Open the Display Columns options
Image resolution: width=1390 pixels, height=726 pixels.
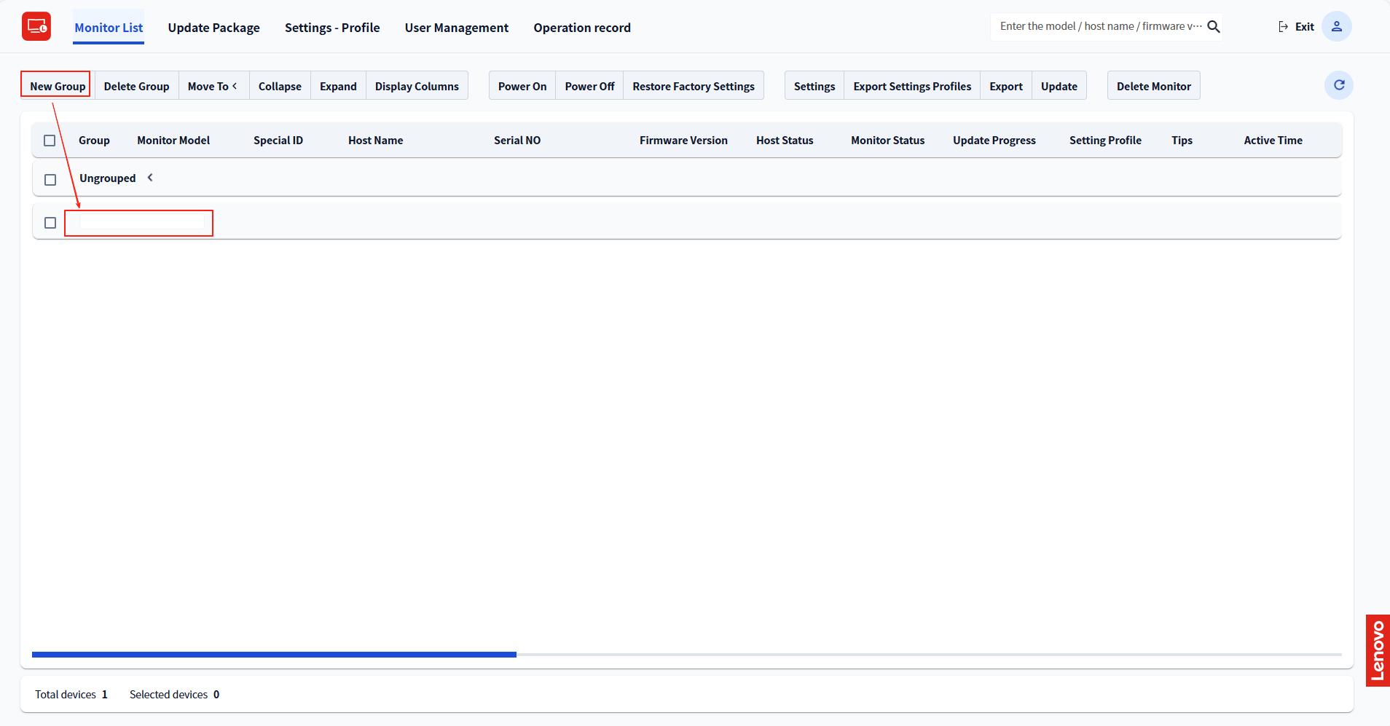417,86
